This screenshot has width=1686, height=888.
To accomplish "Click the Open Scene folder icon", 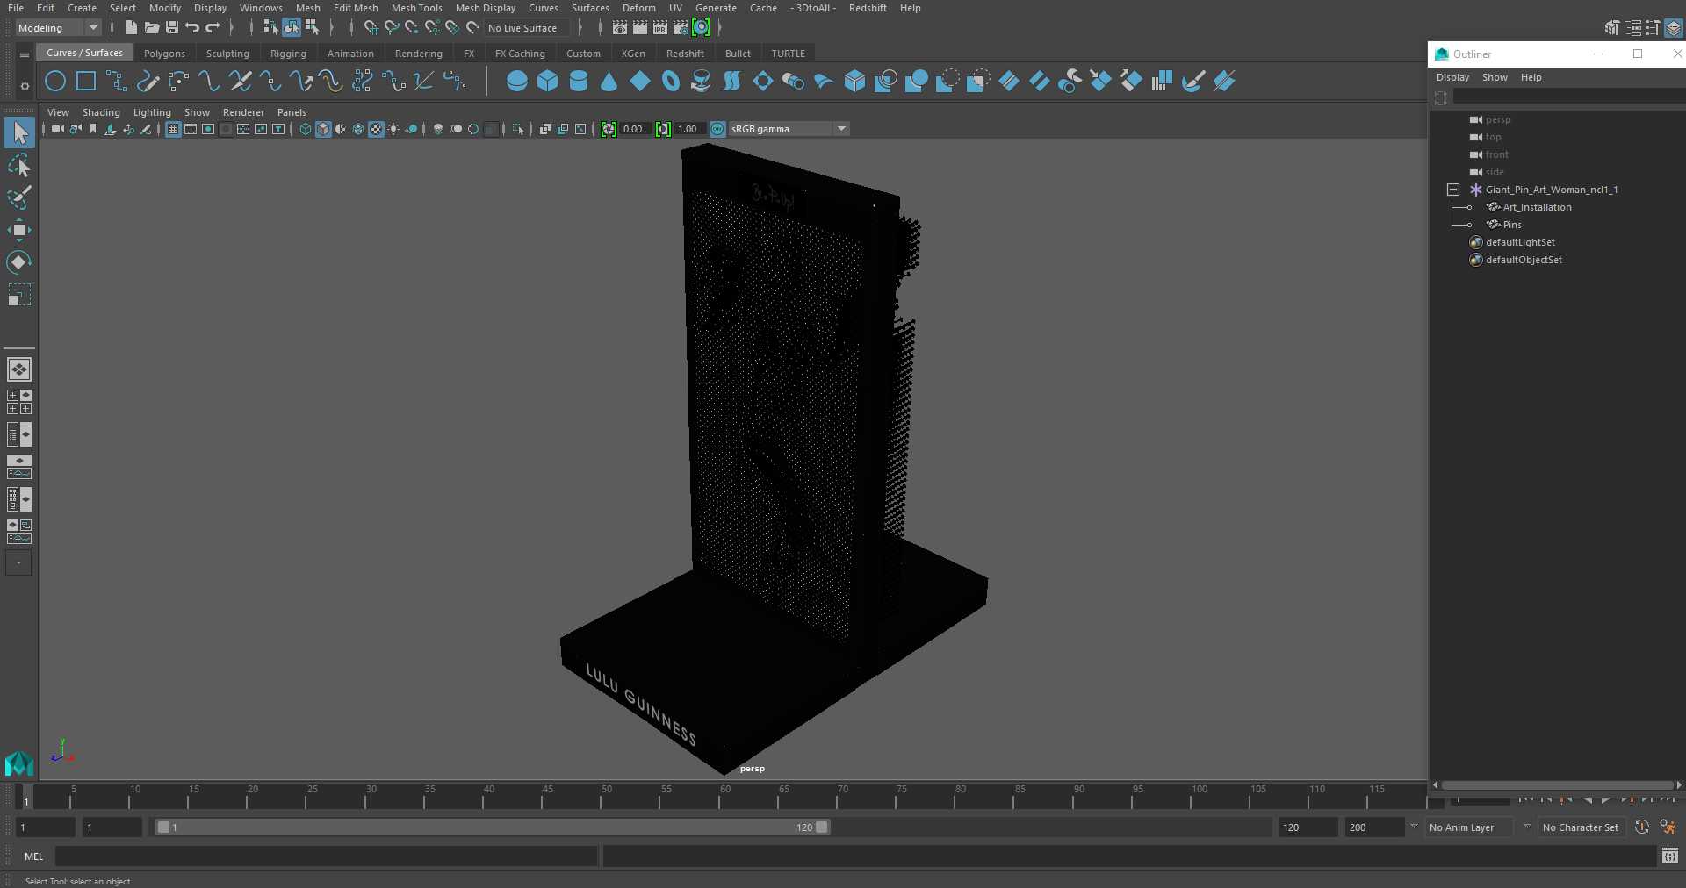I will (151, 28).
